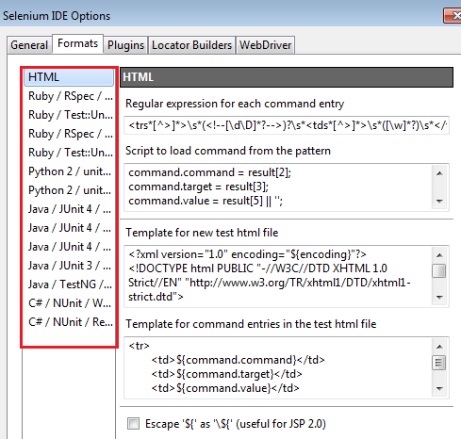Select the C# / NUnit / W... format
Screen dimensions: 461x439
pos(70,303)
